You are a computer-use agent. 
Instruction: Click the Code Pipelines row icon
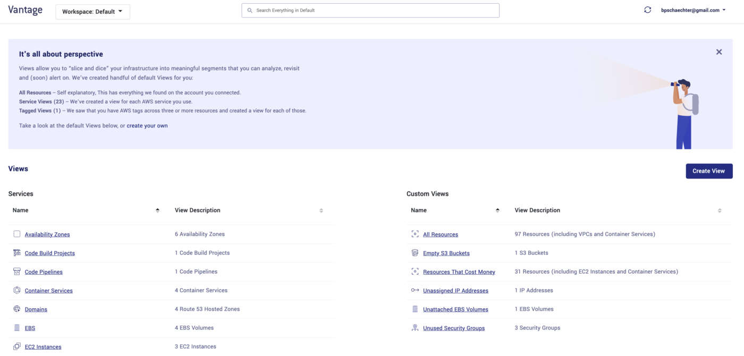tap(17, 272)
